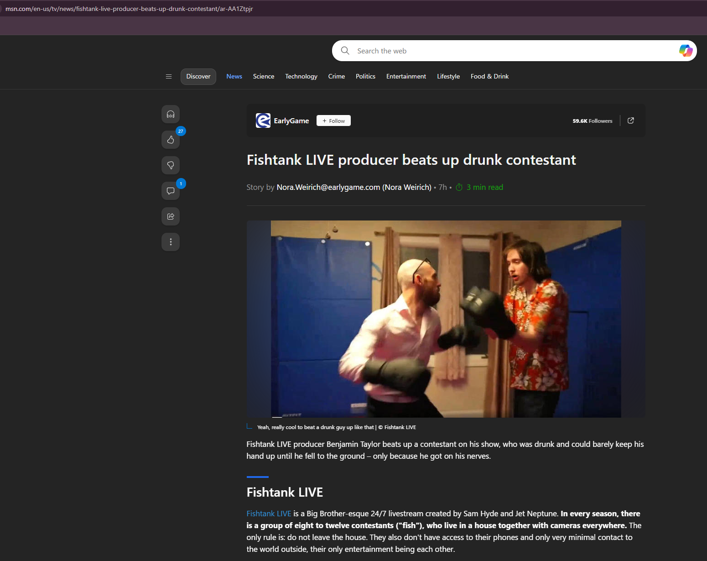
Task: Share the article via share icon
Action: [x=171, y=216]
